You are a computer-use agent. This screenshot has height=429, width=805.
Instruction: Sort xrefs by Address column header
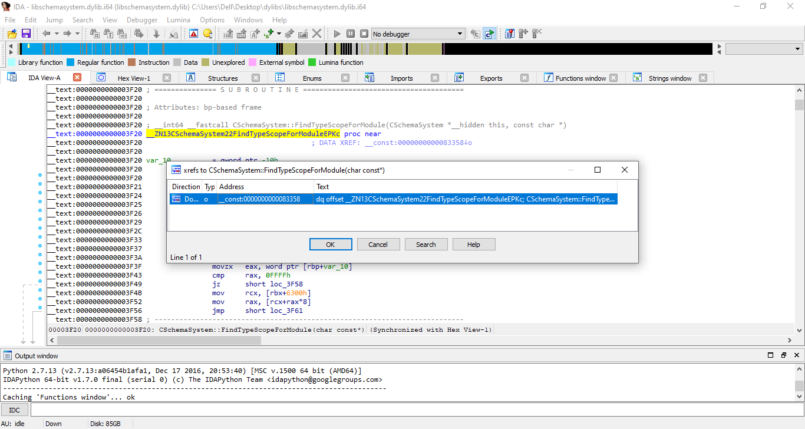[x=265, y=187]
